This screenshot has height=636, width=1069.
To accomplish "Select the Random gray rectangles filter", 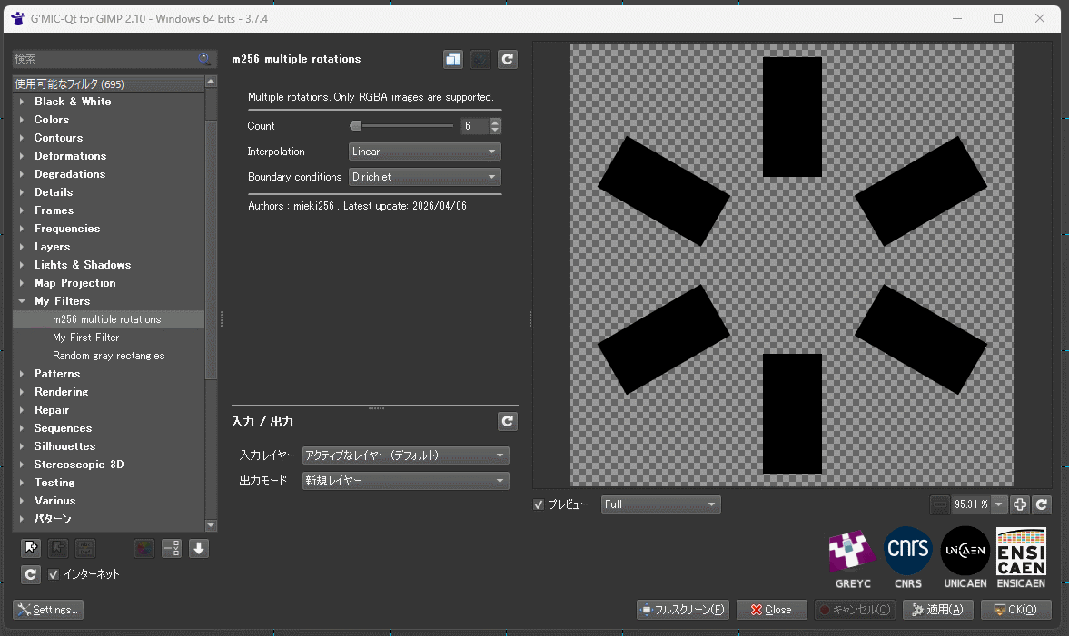I will click(108, 356).
